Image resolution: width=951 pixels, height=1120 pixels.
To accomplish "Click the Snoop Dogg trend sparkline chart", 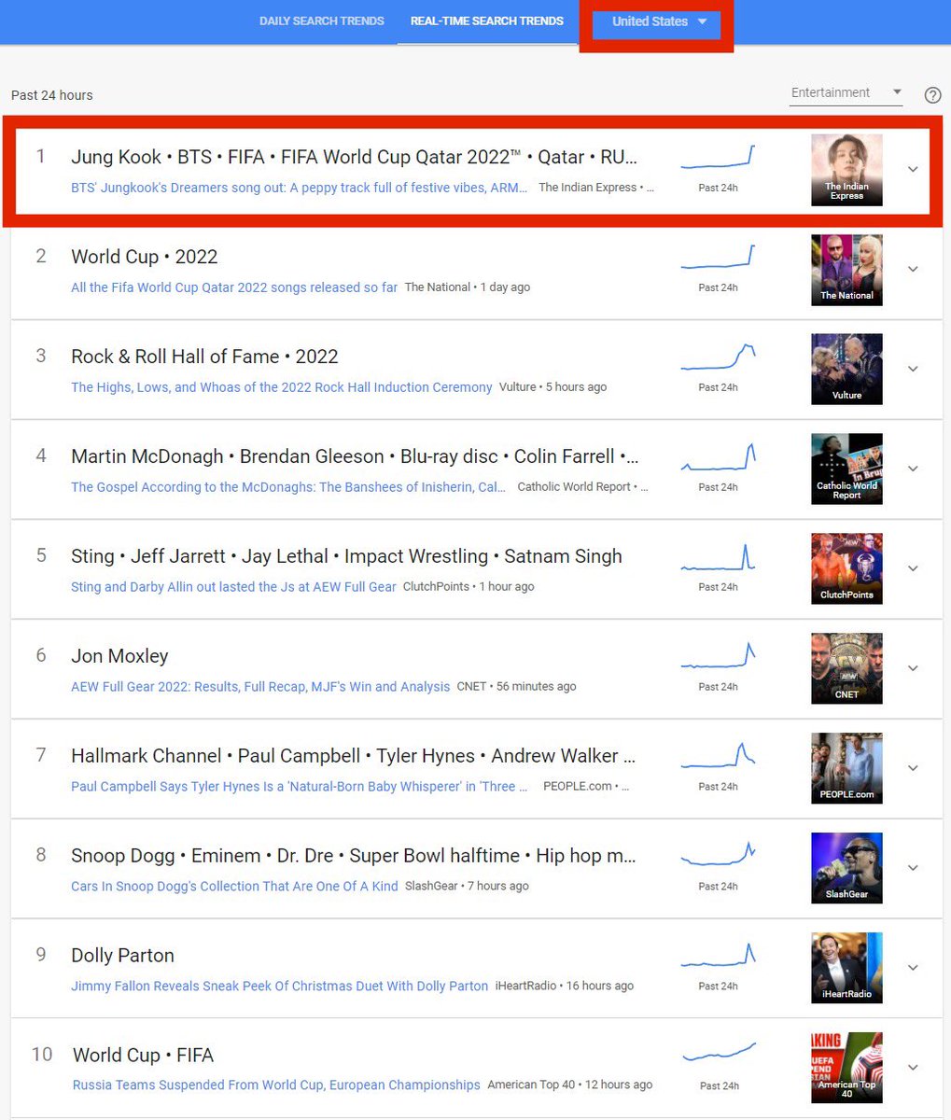I will 718,856.
